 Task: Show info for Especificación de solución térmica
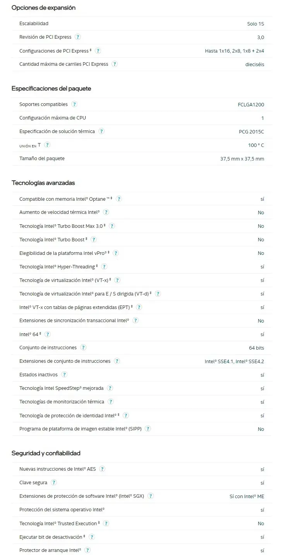point(101,131)
